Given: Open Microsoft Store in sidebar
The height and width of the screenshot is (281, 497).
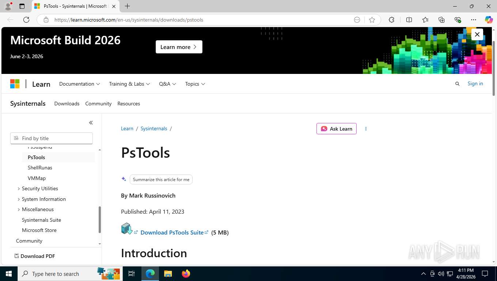Looking at the screenshot, I should click(x=39, y=230).
